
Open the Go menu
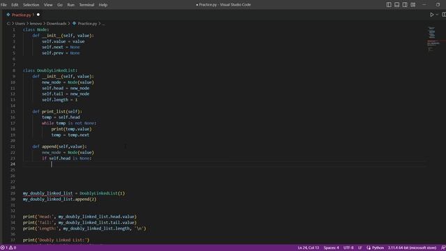[60, 5]
